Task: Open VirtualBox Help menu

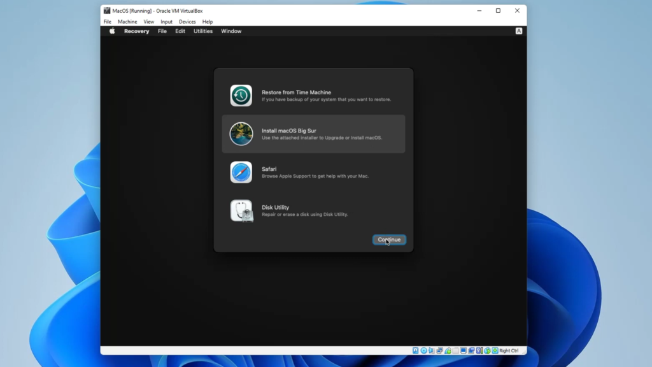Action: coord(208,22)
